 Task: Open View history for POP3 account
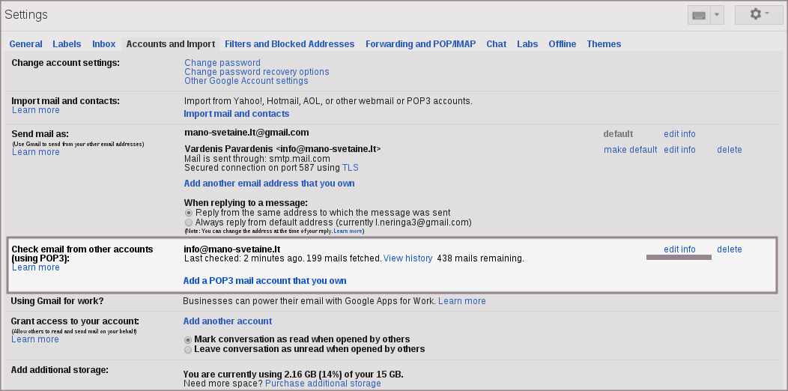point(407,258)
